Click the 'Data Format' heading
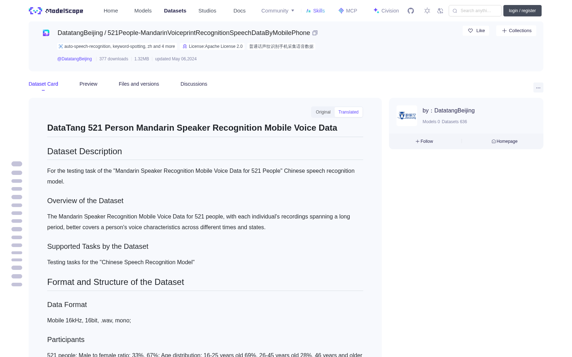The image size is (572, 357). (67, 305)
